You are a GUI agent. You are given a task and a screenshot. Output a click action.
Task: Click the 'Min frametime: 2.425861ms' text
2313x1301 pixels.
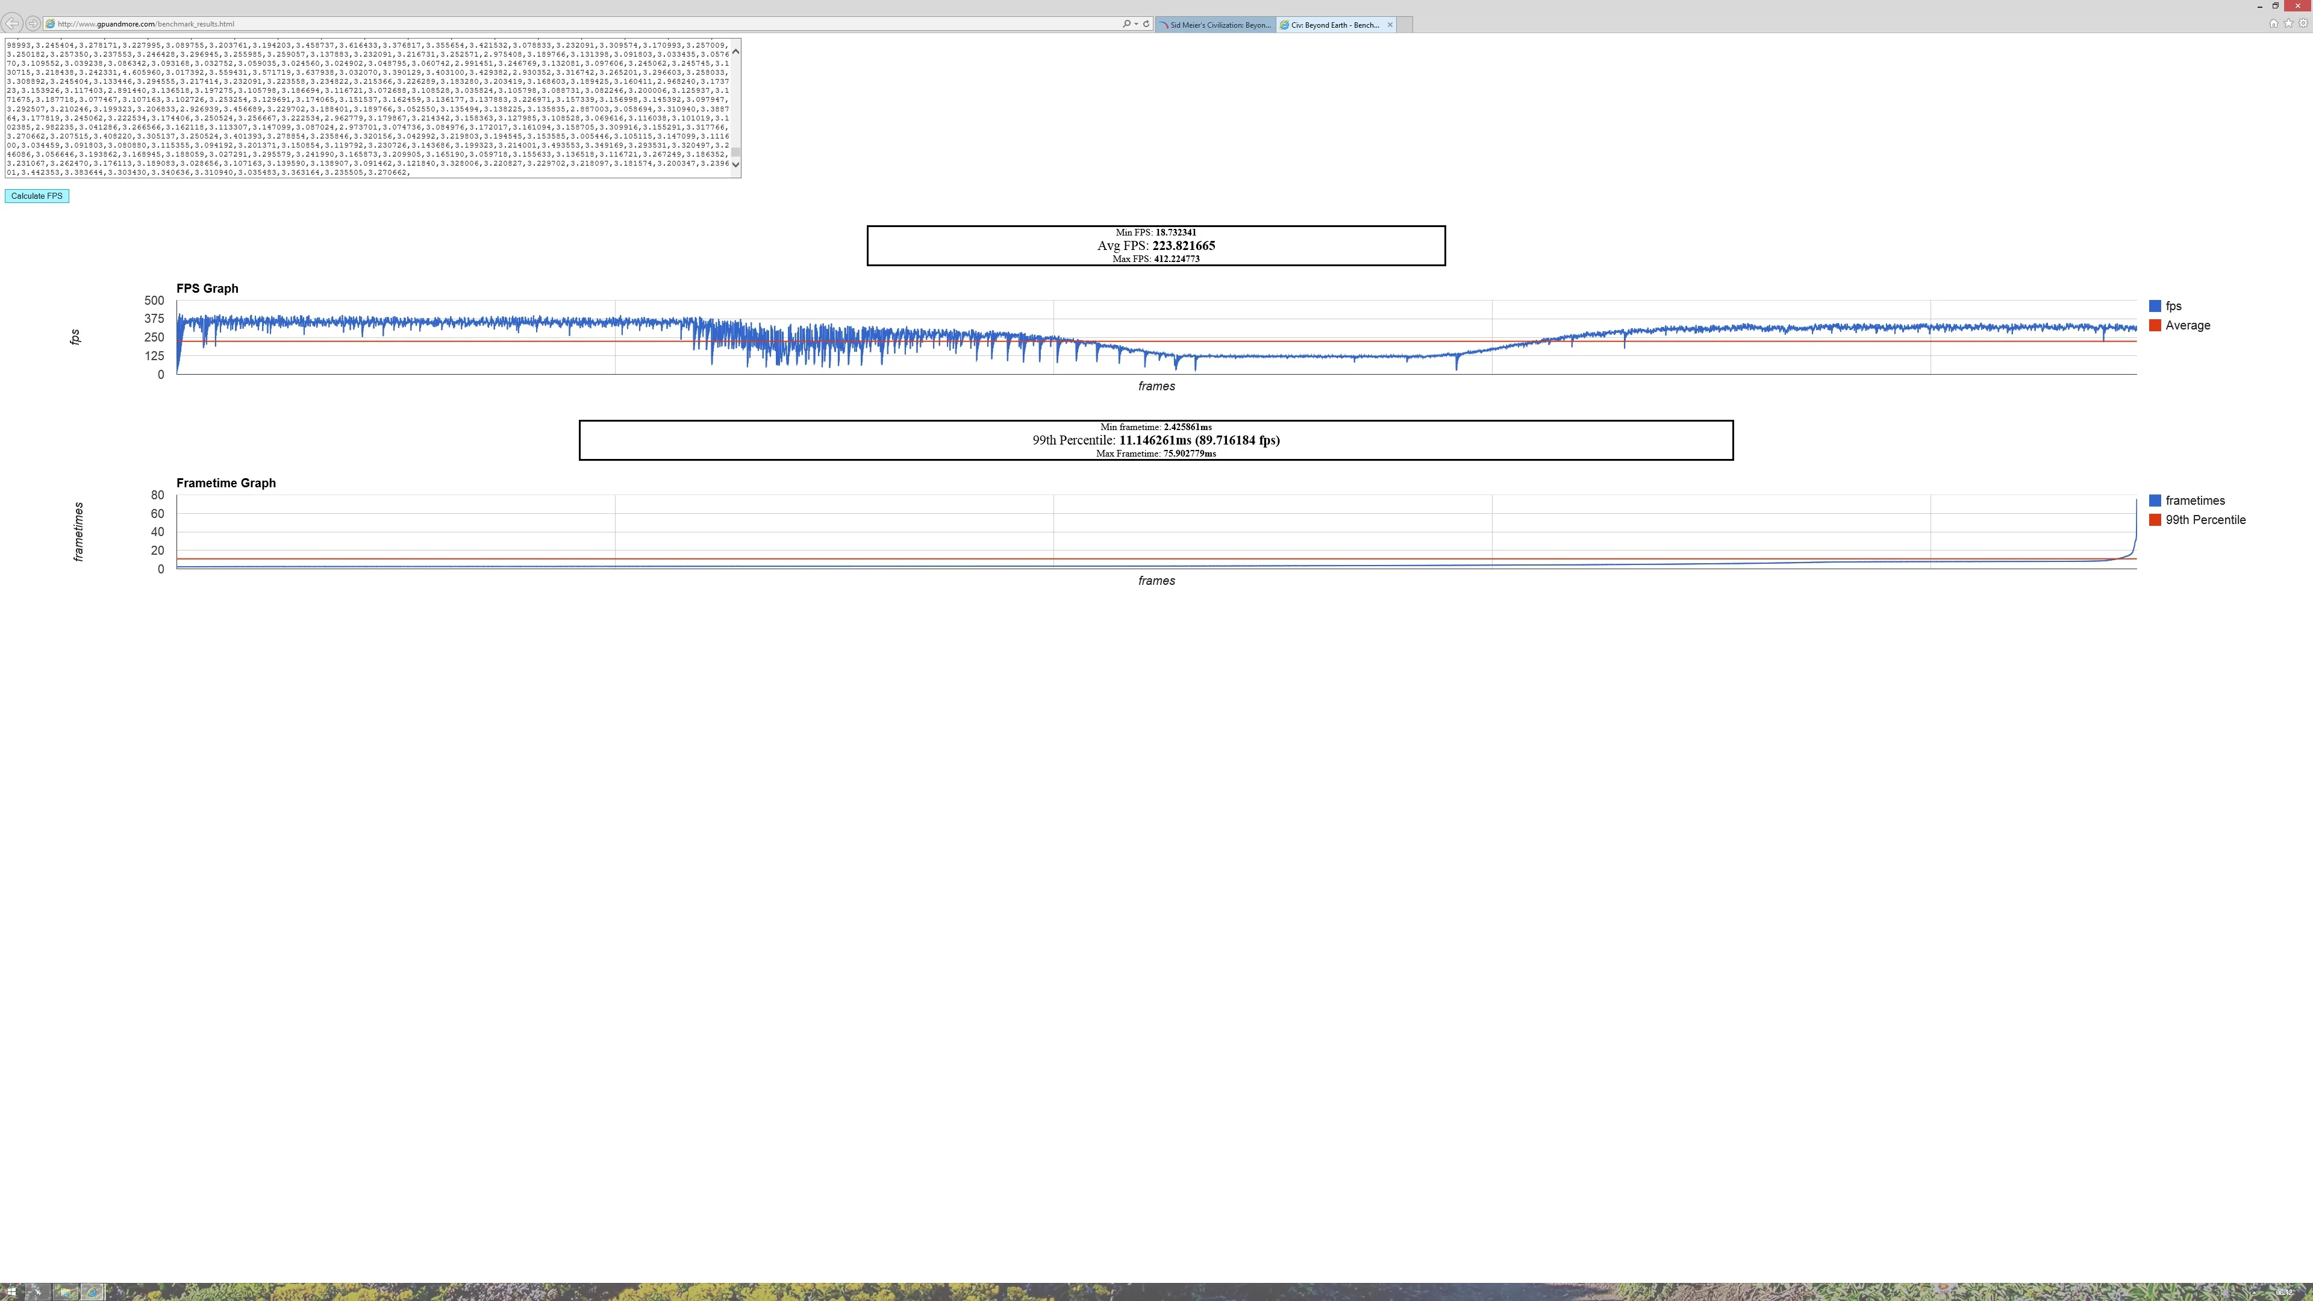[x=1156, y=428]
